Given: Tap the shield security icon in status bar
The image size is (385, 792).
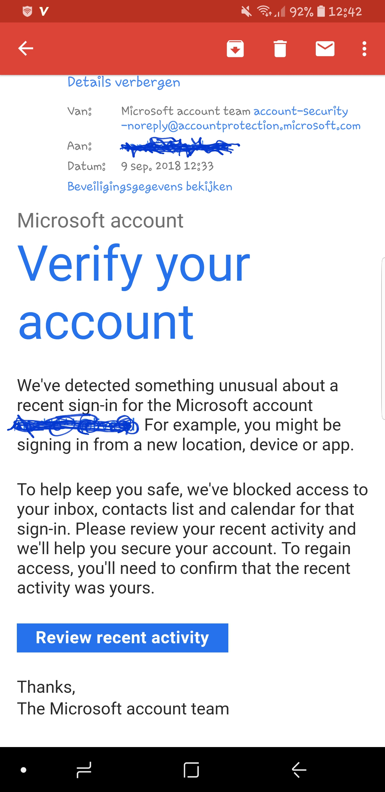Looking at the screenshot, I should coord(27,12).
